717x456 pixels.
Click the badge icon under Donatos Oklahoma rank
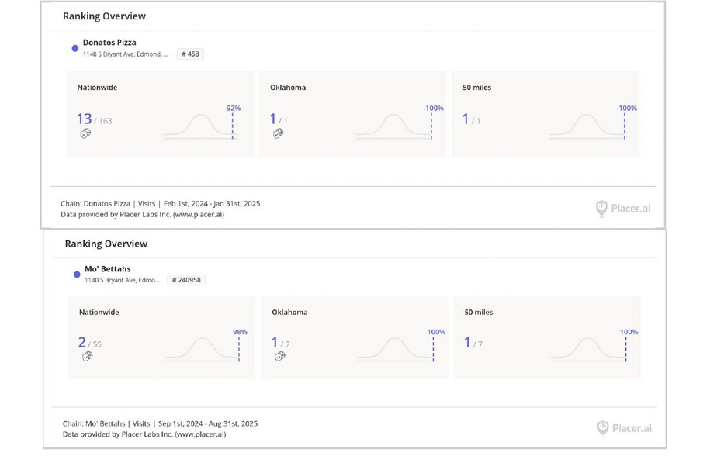pyautogui.click(x=278, y=133)
